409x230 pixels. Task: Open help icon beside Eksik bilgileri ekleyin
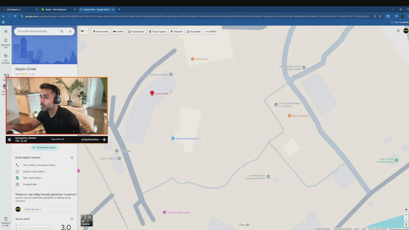(72, 157)
